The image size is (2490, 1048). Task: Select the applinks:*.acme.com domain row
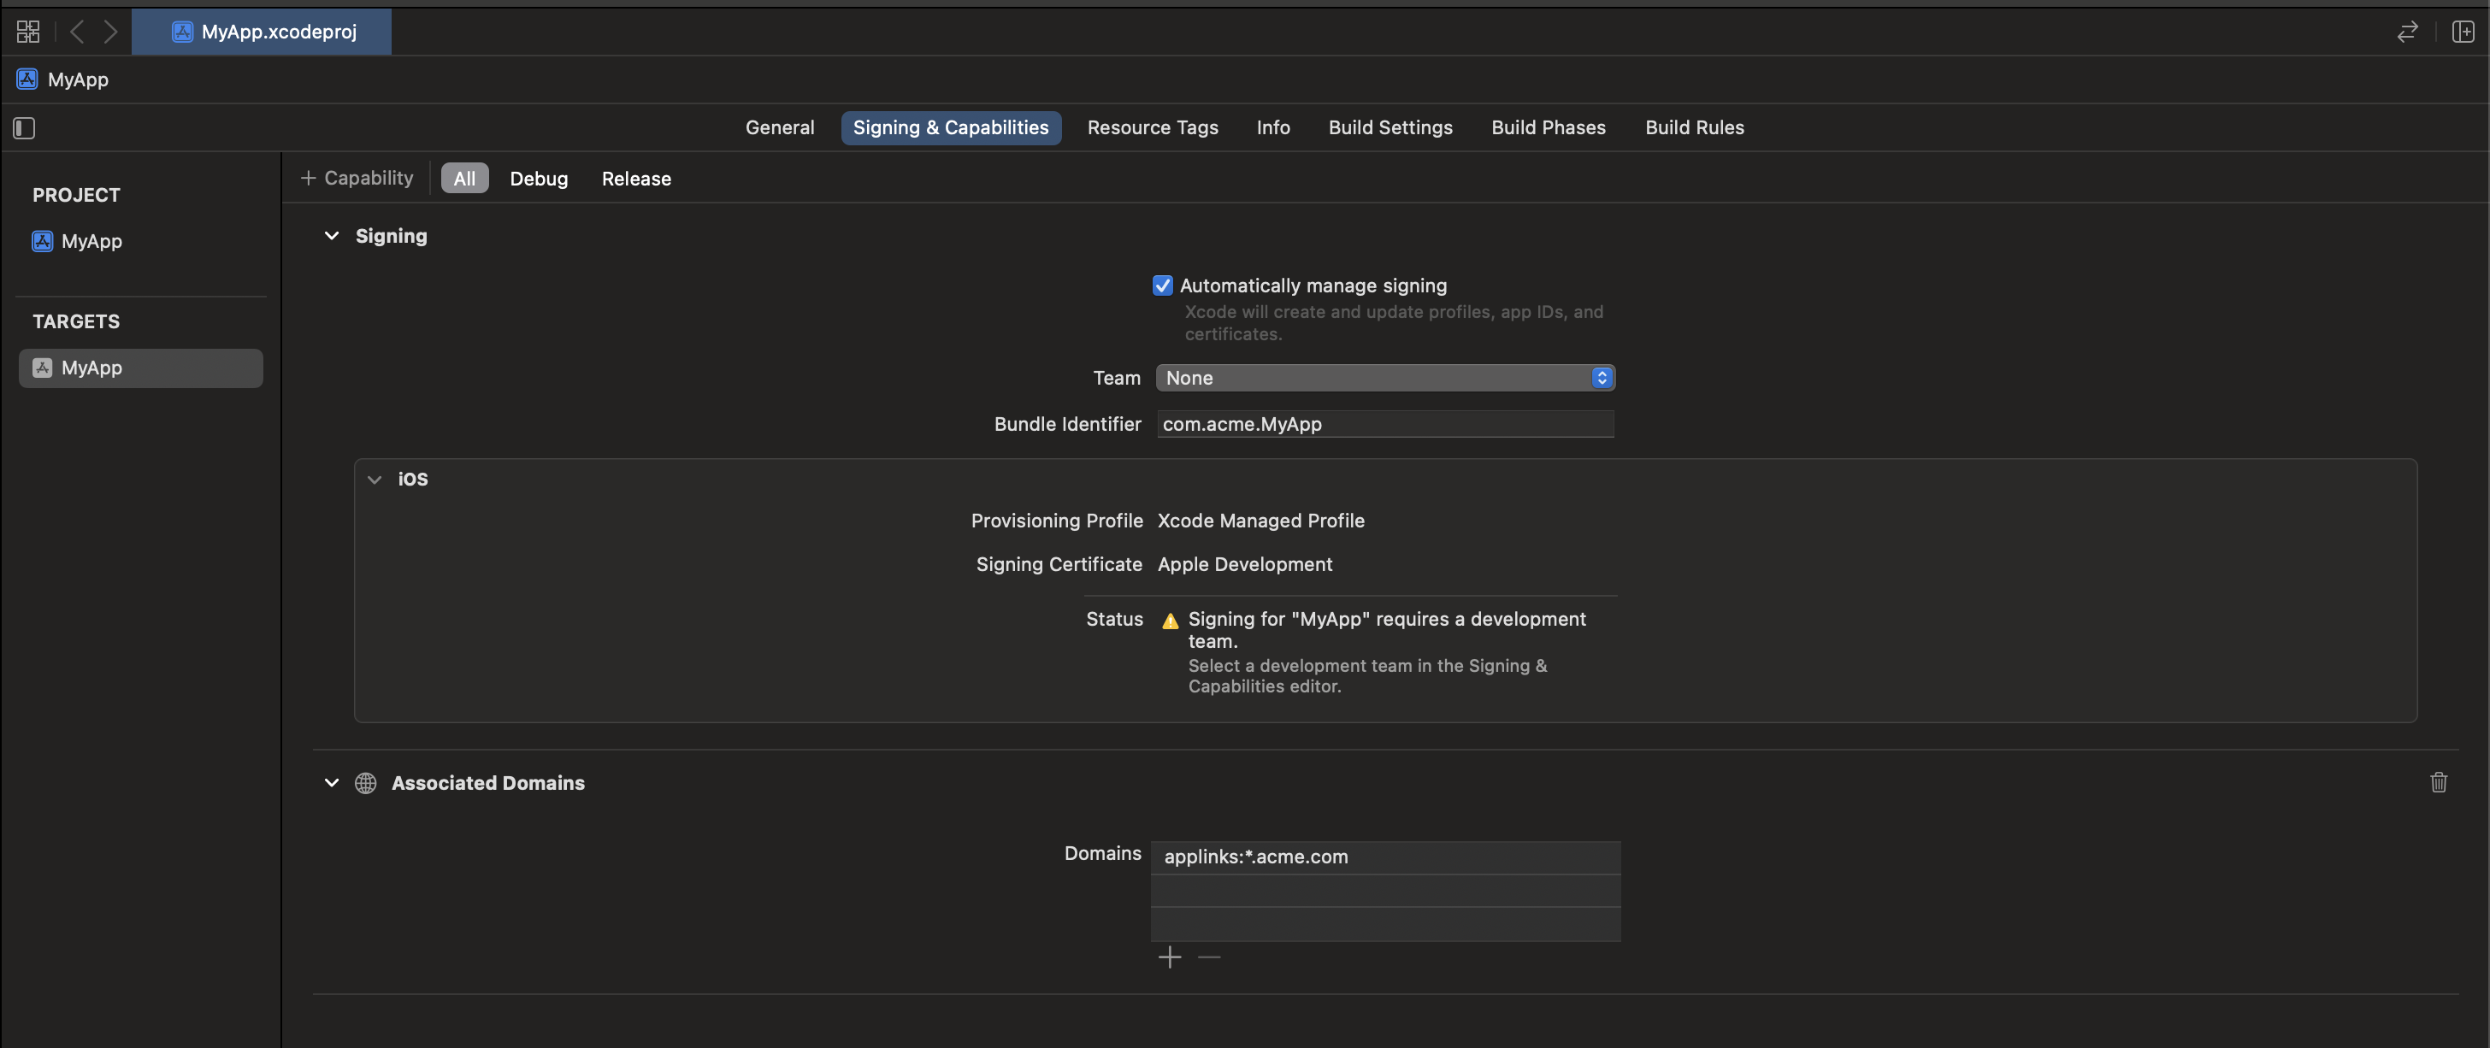click(1384, 857)
